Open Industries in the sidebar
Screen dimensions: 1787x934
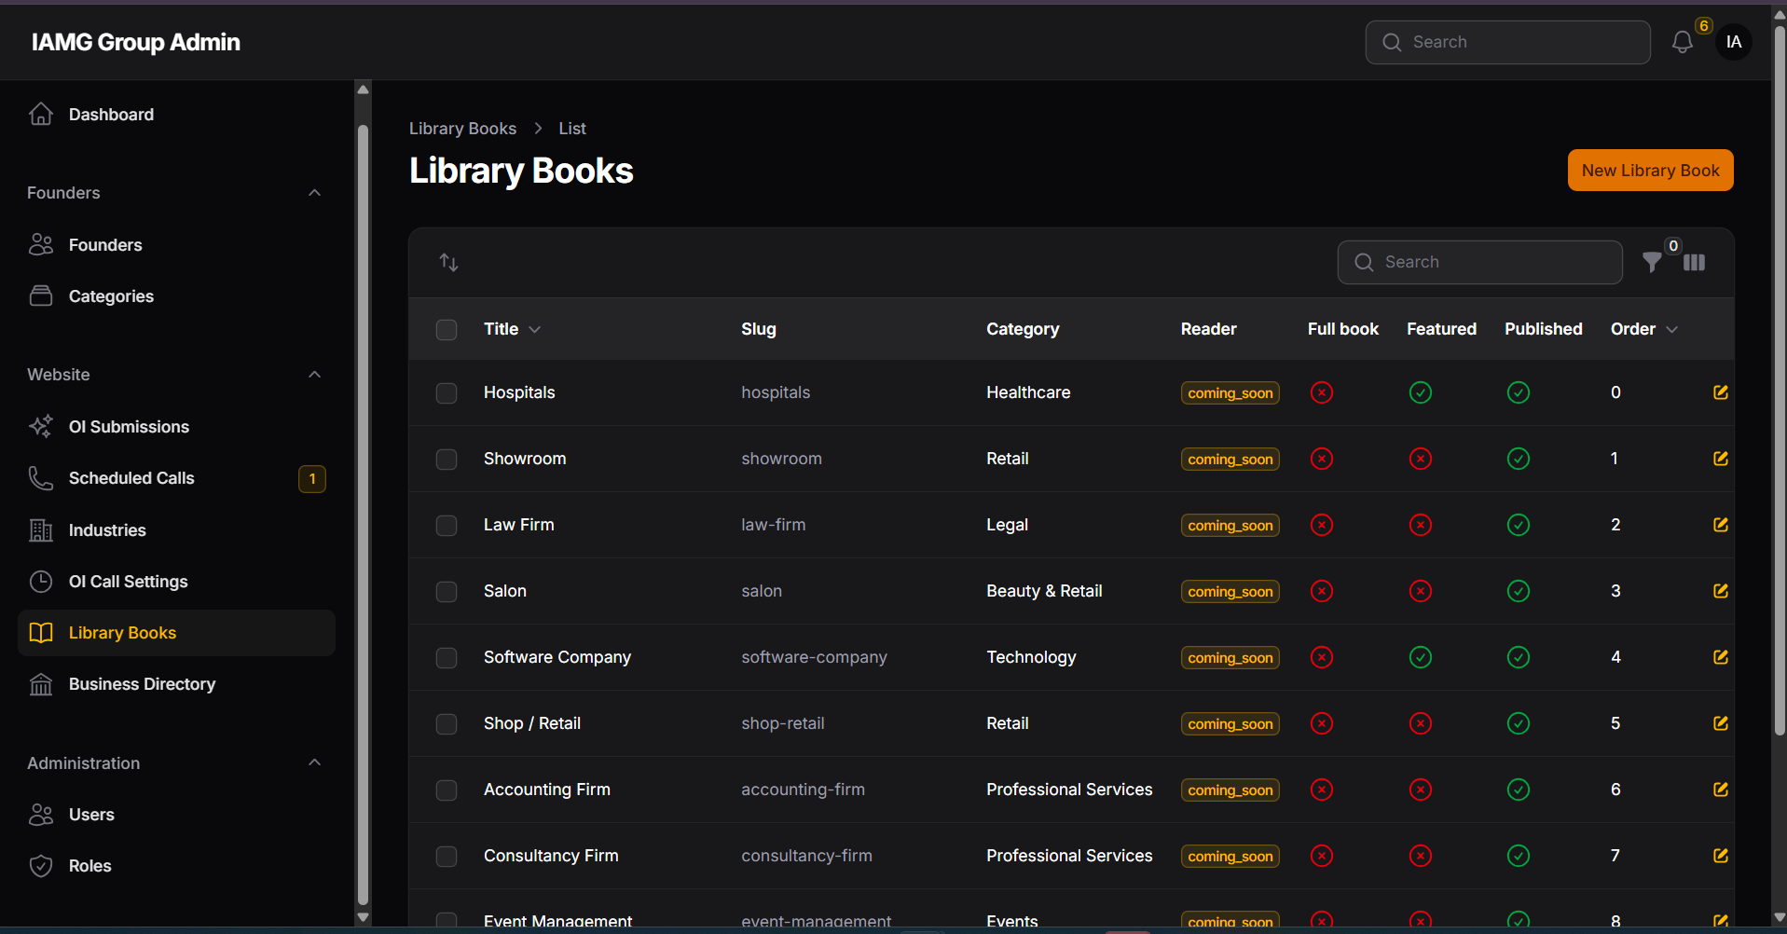tap(176, 530)
